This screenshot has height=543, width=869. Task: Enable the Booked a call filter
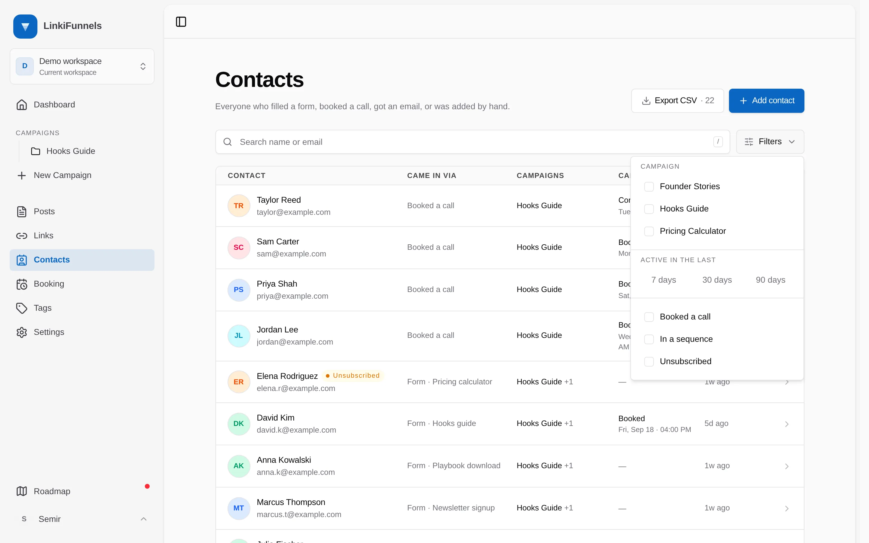(x=649, y=317)
